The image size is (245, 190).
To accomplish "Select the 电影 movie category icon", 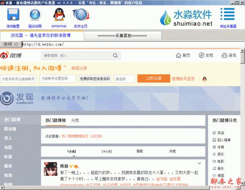I will click(214, 161).
